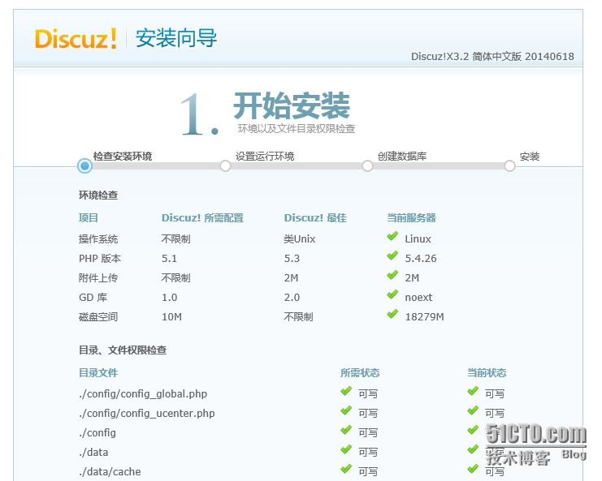Click the 附件上传 row label
The height and width of the screenshot is (481, 602).
98,278
